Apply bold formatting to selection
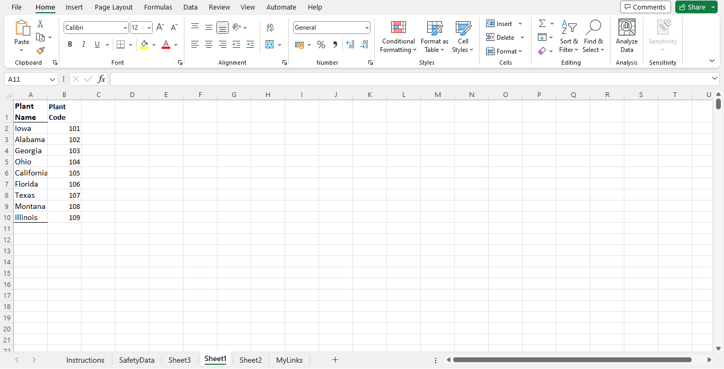Viewport: 724px width, 369px height. pyautogui.click(x=69, y=44)
